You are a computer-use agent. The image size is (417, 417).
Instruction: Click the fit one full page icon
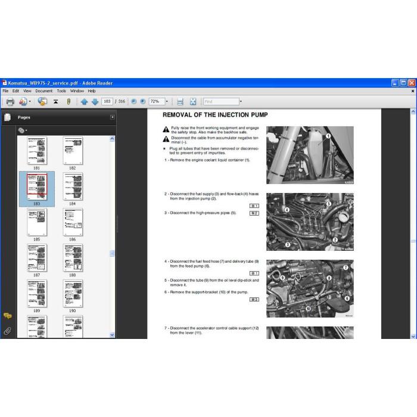tap(193, 102)
